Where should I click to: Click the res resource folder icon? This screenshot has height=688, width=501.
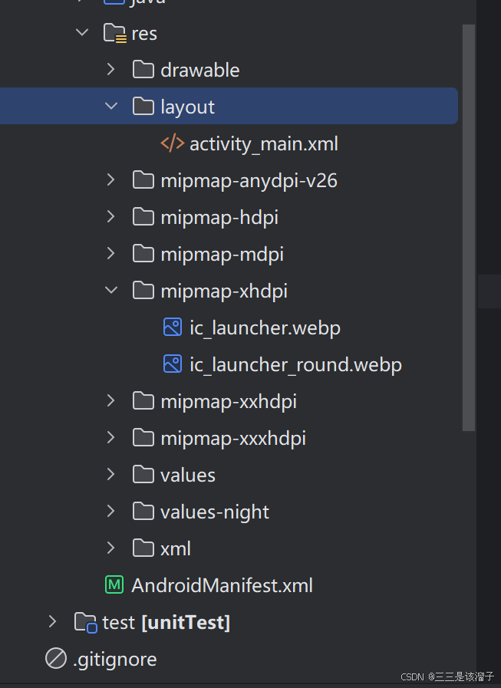pyautogui.click(x=114, y=33)
